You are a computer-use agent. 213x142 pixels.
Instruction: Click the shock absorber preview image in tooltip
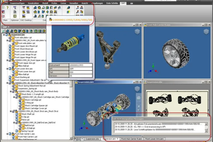(x=70, y=44)
